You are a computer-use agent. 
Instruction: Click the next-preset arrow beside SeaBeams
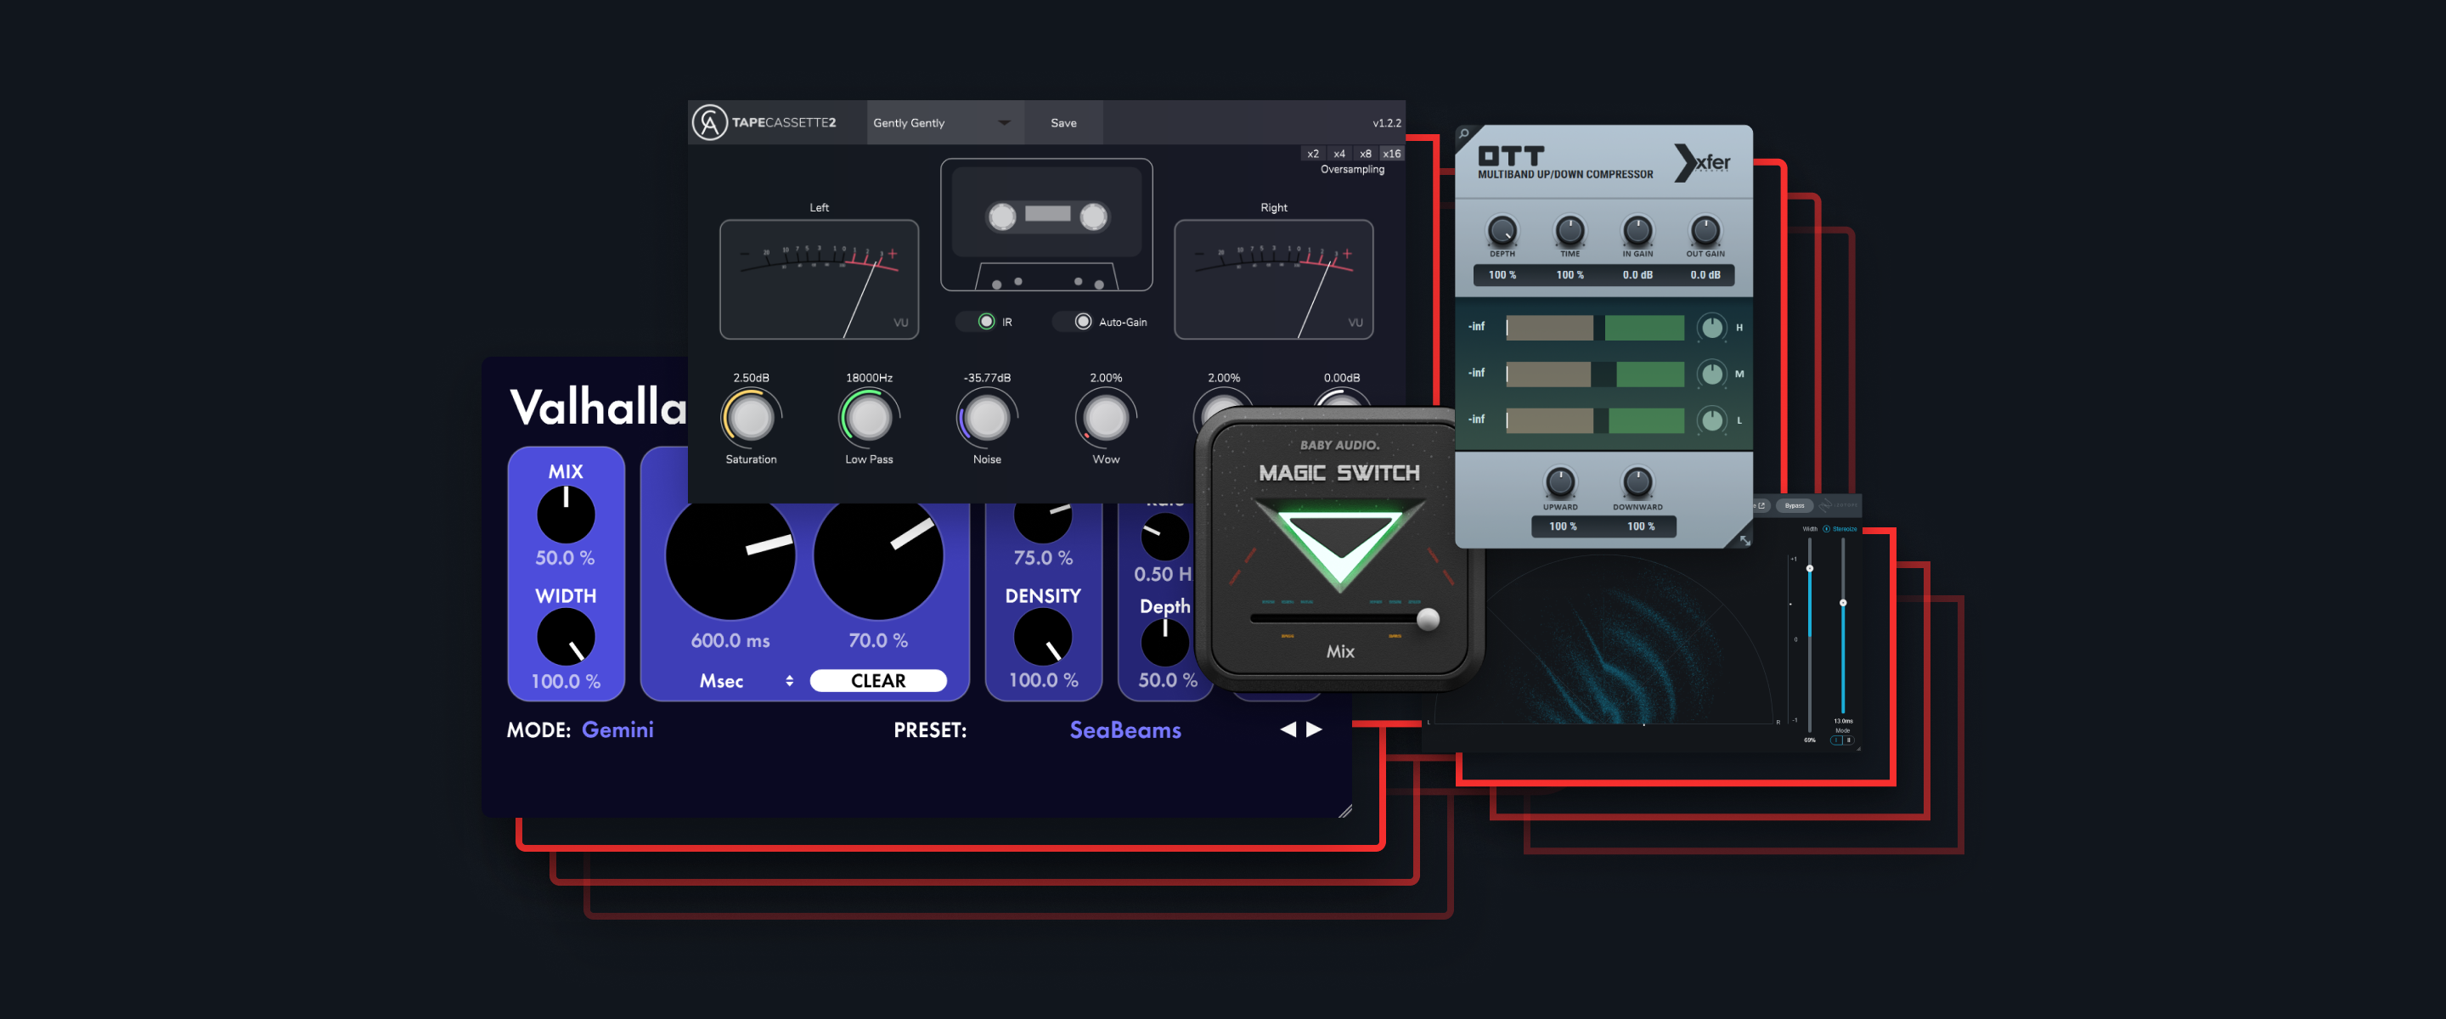1314,729
